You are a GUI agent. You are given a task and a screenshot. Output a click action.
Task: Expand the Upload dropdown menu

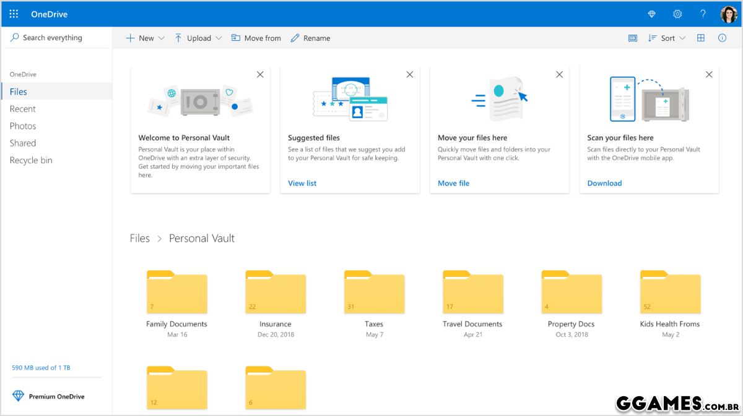click(198, 38)
